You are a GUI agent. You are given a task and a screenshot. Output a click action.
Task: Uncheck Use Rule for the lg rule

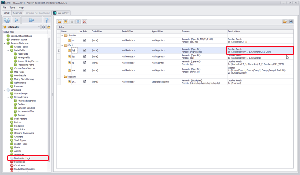(x=84, y=63)
